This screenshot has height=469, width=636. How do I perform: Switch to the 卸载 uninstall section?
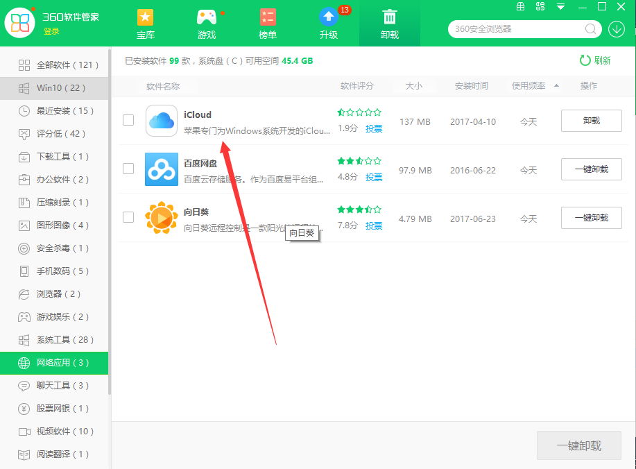pyautogui.click(x=389, y=23)
